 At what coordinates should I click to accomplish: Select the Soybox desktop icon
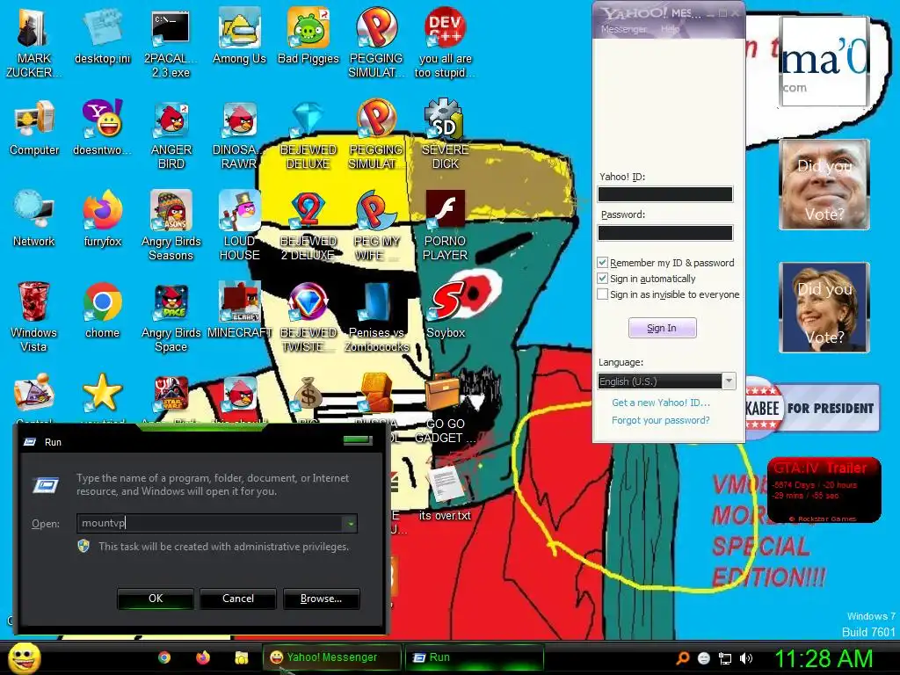tap(446, 310)
